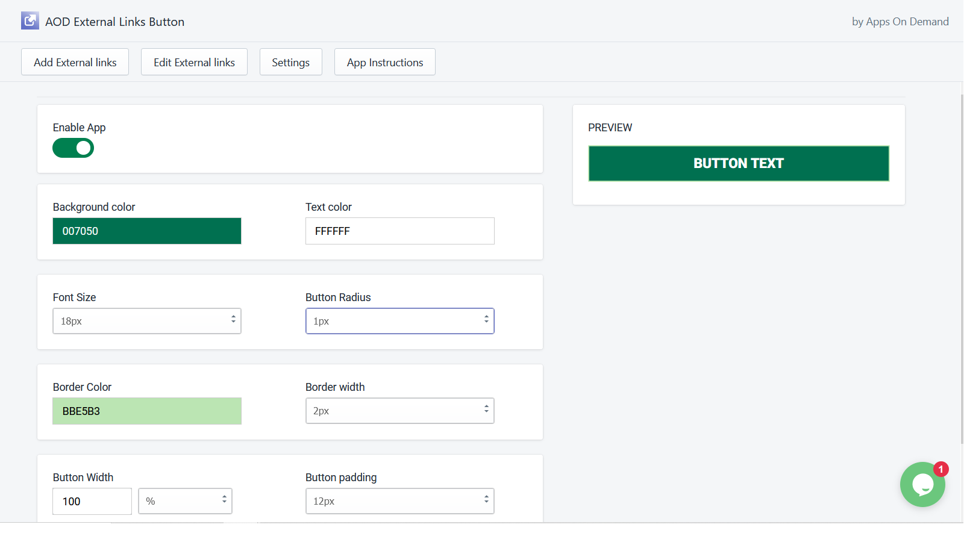Viewport: 964px width, 542px height.
Task: Click the BUTTON TEXT preview button
Action: click(x=739, y=163)
